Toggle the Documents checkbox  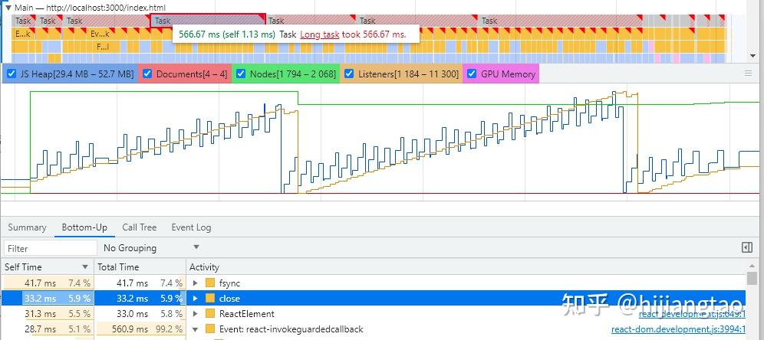point(147,74)
